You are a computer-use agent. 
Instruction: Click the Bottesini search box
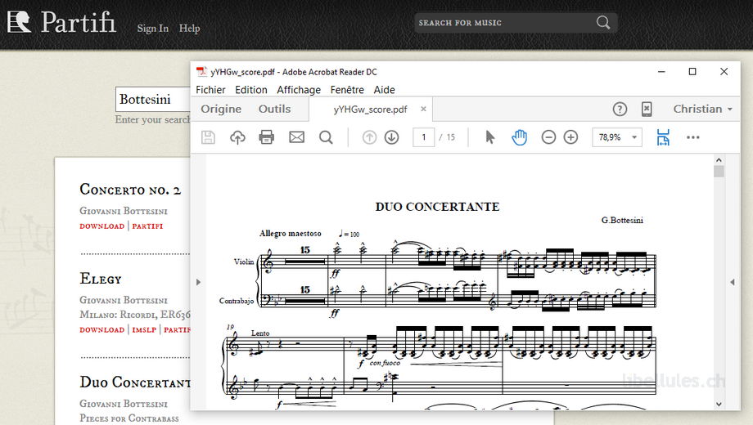[x=153, y=99]
